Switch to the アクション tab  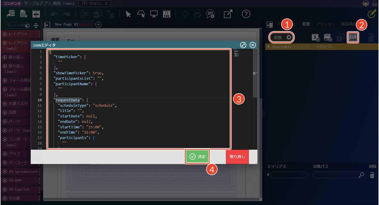pos(325,24)
